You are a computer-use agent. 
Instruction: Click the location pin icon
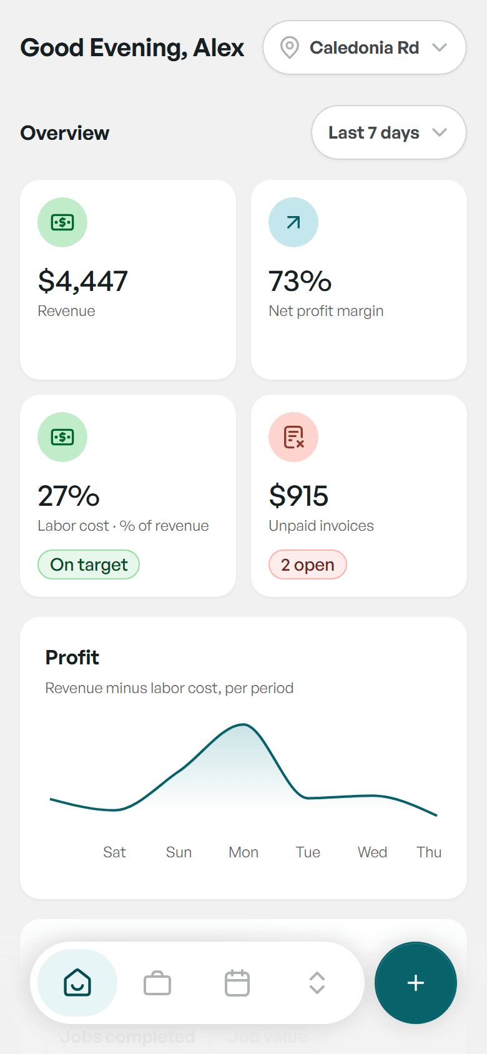(289, 47)
